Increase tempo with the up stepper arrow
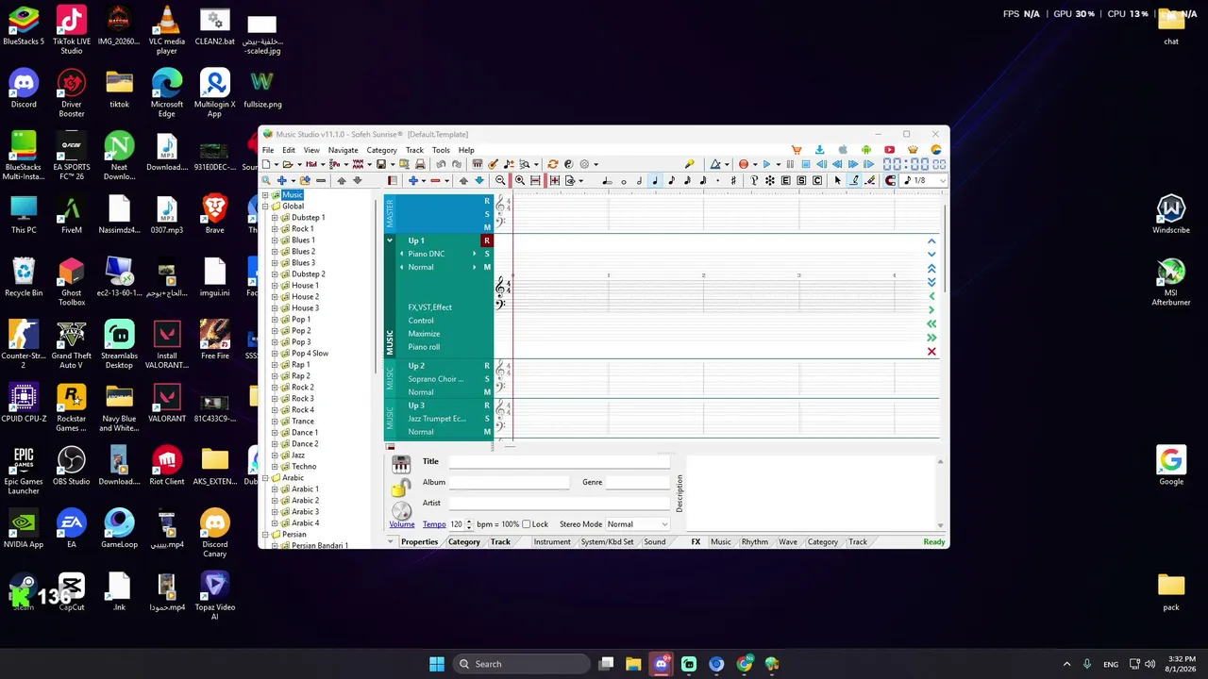 coord(469,522)
